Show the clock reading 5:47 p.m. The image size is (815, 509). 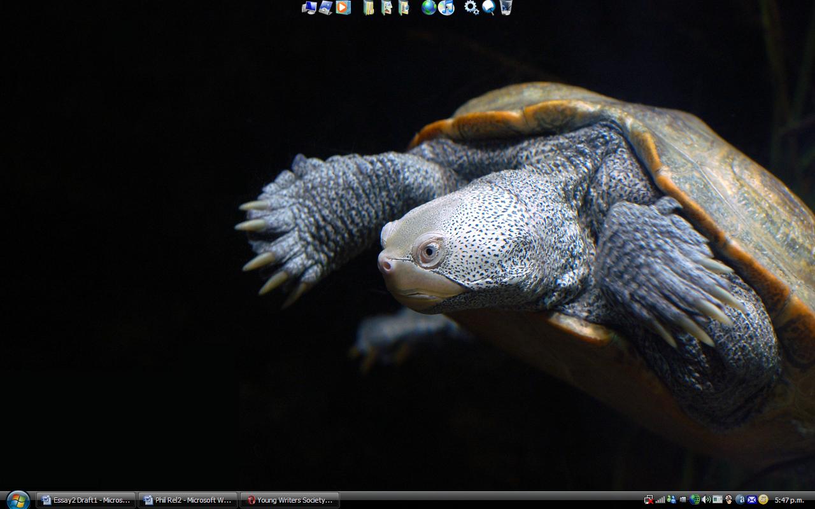[x=790, y=500]
